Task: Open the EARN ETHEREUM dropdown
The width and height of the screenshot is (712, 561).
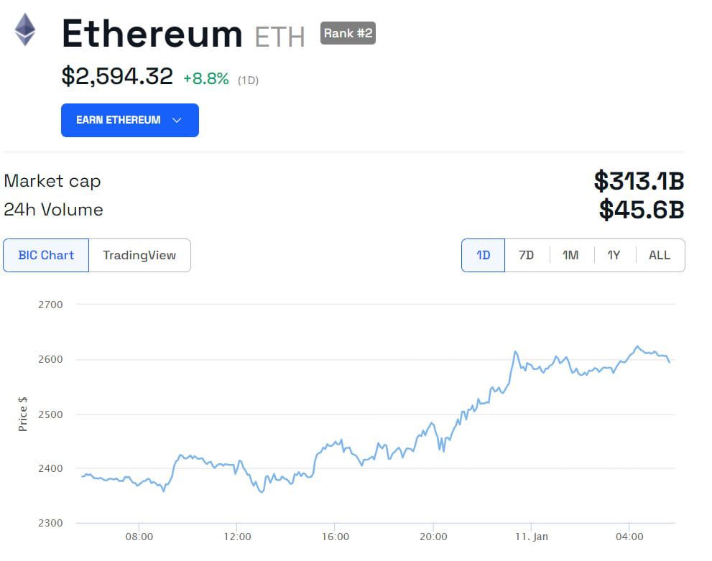Action: pyautogui.click(x=129, y=120)
